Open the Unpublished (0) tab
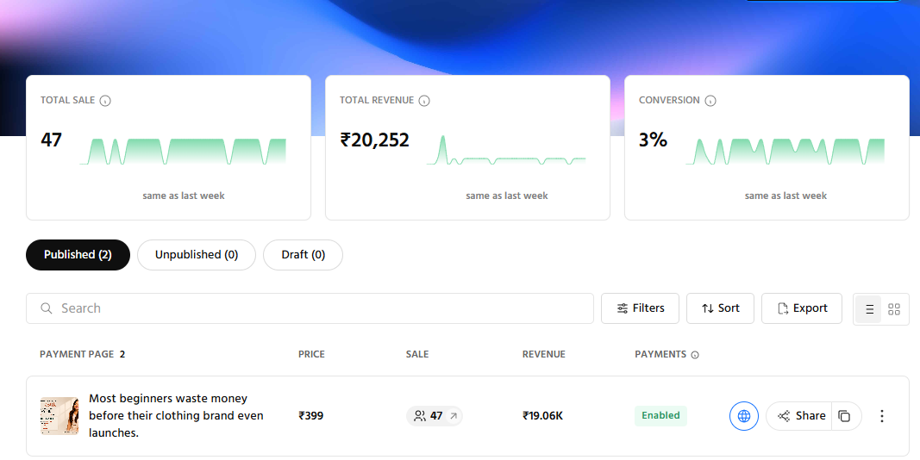Image resolution: width=920 pixels, height=460 pixels. coord(197,255)
